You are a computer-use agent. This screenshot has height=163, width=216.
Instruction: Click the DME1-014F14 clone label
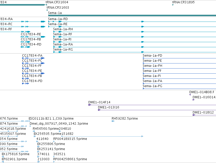point(99,102)
